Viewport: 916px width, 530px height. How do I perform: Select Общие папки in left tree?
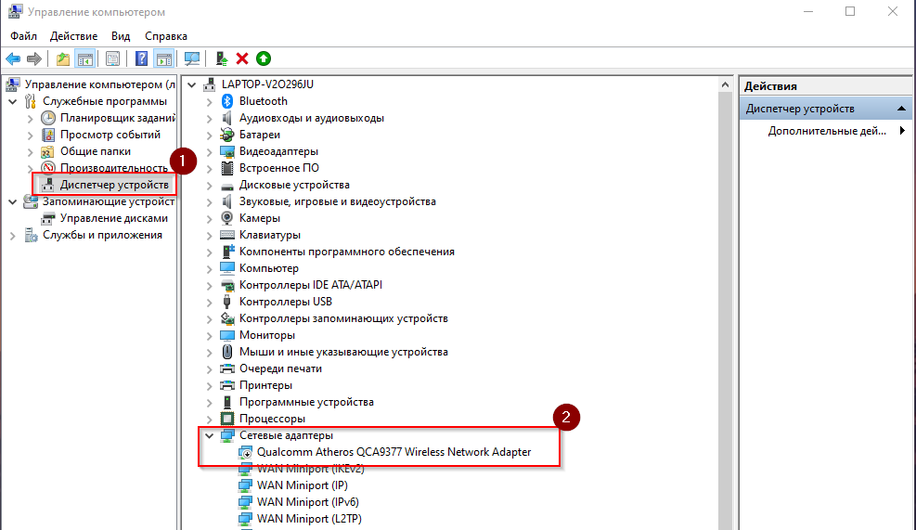[96, 151]
